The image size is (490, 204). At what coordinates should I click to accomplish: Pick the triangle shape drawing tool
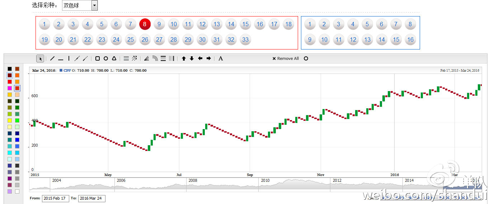coord(114,58)
